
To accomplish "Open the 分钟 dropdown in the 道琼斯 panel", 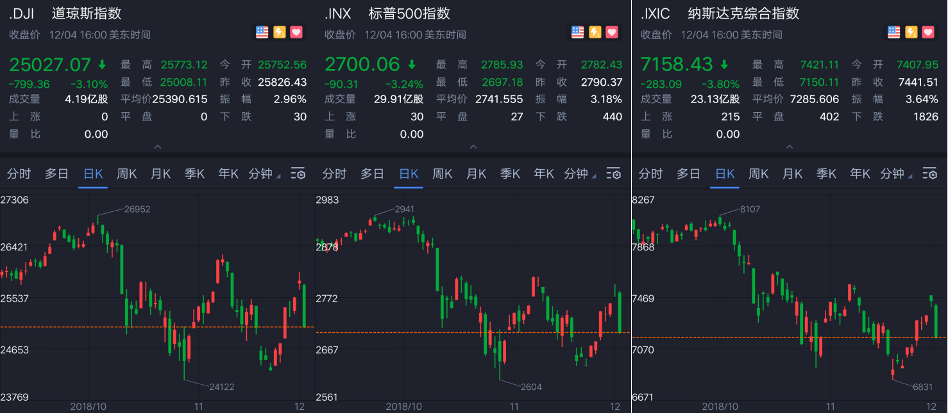I will point(264,174).
